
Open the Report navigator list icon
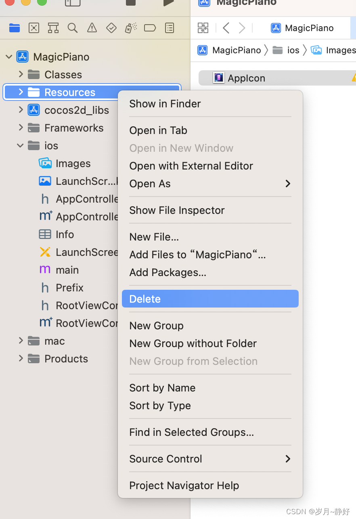click(170, 28)
